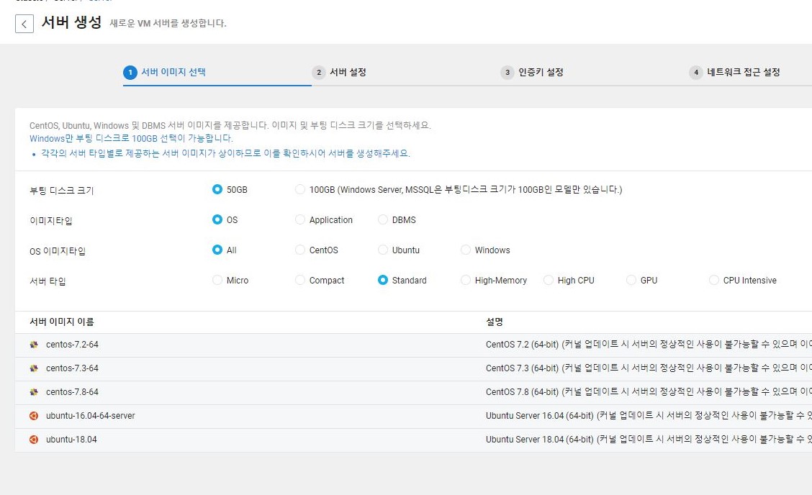This screenshot has height=495, width=812.
Task: Select step number 1 circle icon
Action: 130,73
